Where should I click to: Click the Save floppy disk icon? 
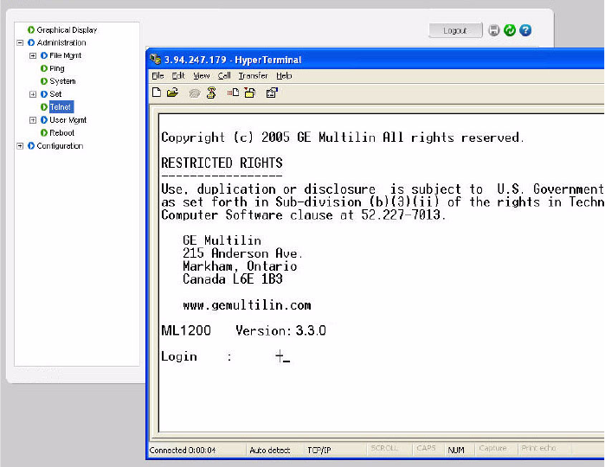tap(493, 30)
